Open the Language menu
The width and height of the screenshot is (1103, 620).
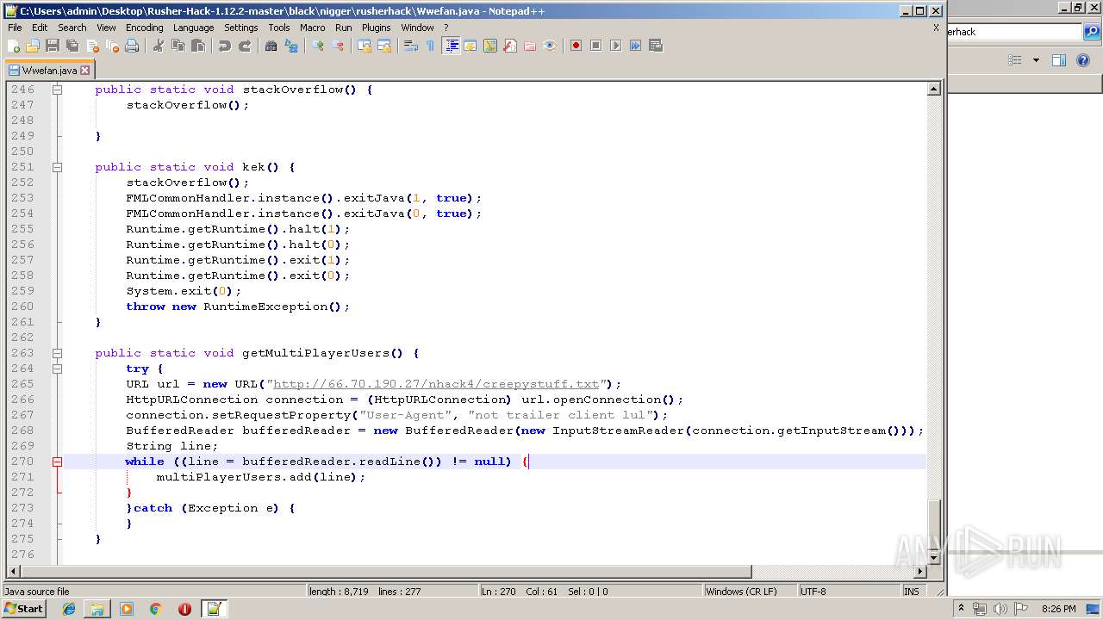click(193, 28)
